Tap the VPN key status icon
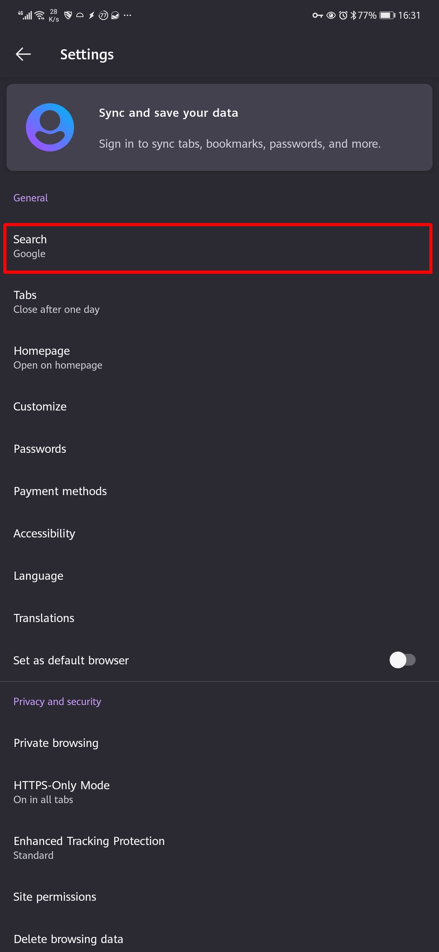Image resolution: width=439 pixels, height=952 pixels. [317, 15]
